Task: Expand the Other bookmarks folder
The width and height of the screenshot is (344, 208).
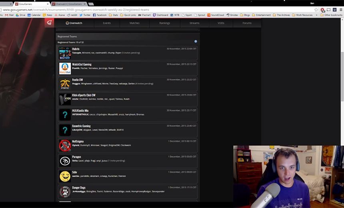Action: [x=331, y=15]
